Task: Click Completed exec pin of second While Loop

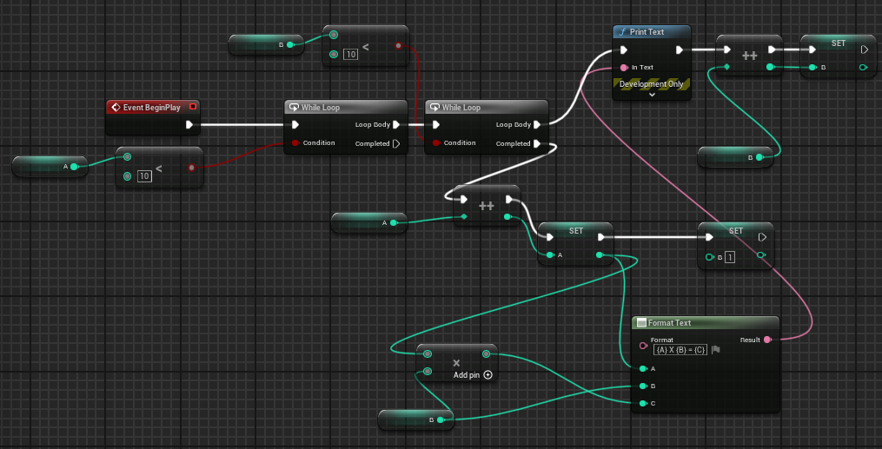Action: point(538,144)
